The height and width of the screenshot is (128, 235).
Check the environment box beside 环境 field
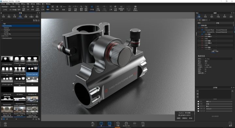tap(198, 104)
